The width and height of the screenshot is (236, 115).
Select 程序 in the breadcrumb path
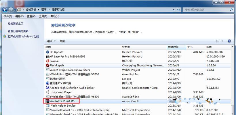pyautogui.click(x=44, y=9)
